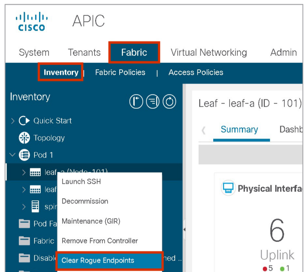Click the refresh icon in Inventory panel
The image size is (306, 272).
pos(169,102)
